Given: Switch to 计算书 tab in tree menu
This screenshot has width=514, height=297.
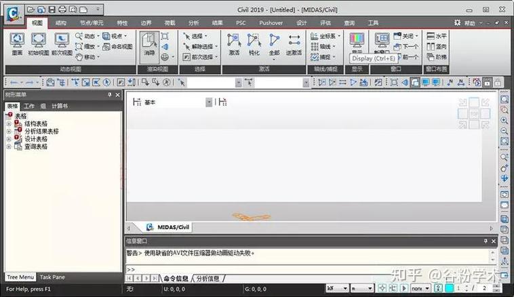Looking at the screenshot, I should 60,106.
